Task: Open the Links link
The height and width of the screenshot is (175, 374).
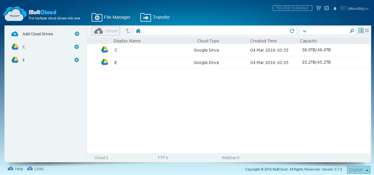Action: point(35,169)
